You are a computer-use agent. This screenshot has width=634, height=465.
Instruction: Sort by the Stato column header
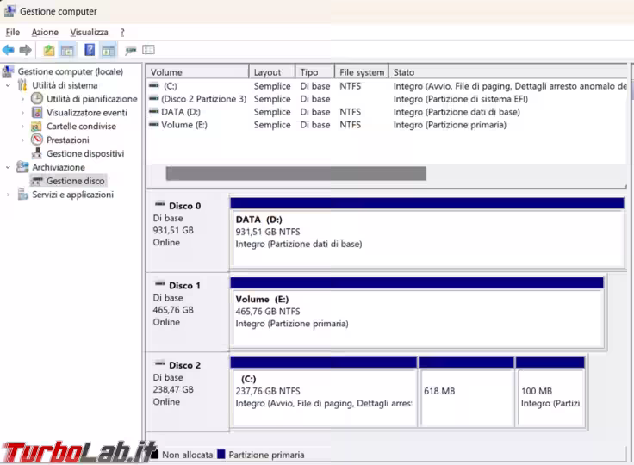tap(508, 72)
